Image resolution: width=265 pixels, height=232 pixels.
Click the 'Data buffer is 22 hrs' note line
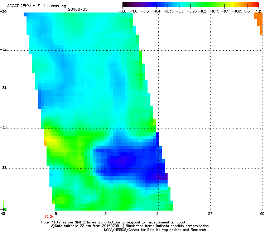(x=130, y=226)
